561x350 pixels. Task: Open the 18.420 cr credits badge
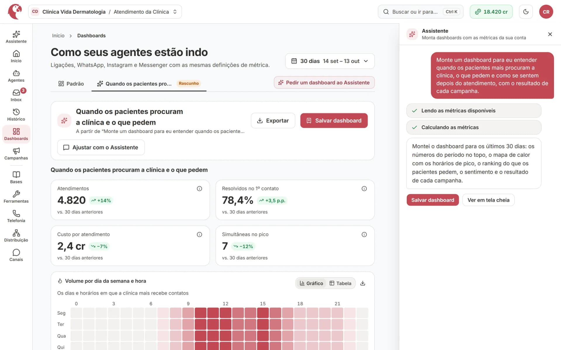(x=491, y=12)
